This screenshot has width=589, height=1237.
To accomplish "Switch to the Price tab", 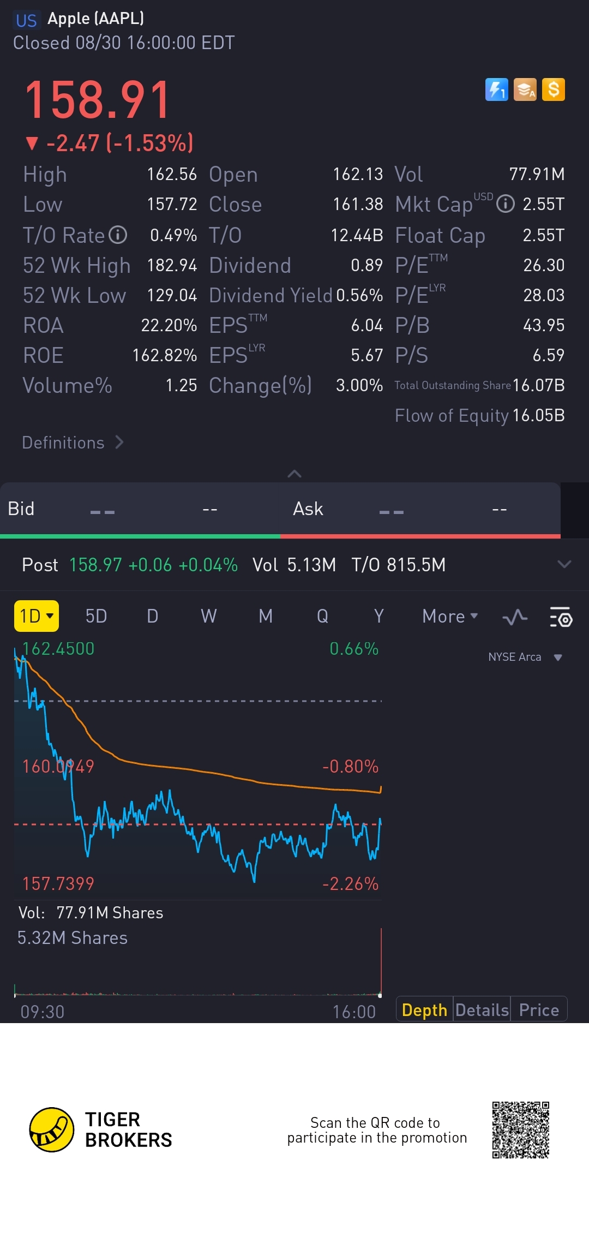I will tap(539, 1010).
